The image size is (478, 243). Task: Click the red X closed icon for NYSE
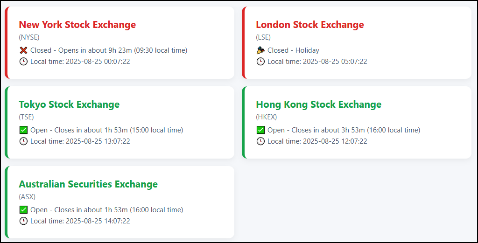23,50
